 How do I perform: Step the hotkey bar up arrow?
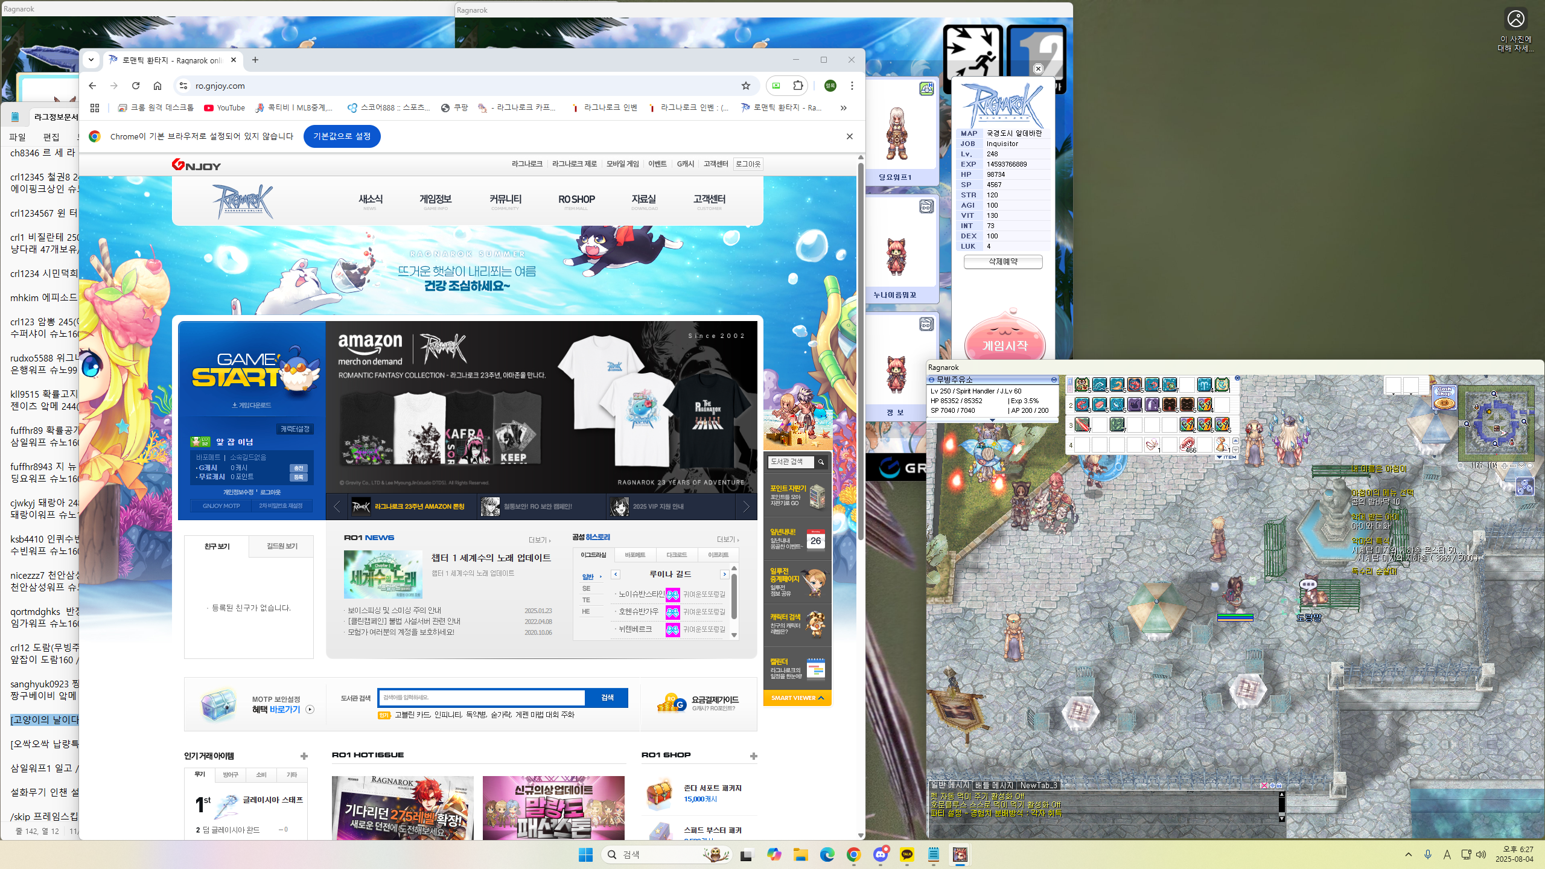(x=1235, y=441)
